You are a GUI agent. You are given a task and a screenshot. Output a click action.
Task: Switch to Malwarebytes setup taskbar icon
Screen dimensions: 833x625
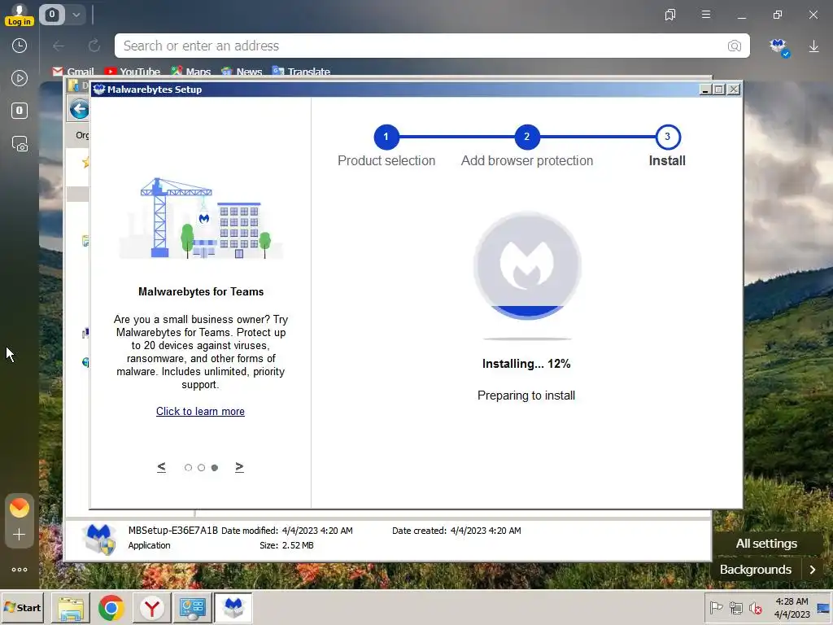233,607
